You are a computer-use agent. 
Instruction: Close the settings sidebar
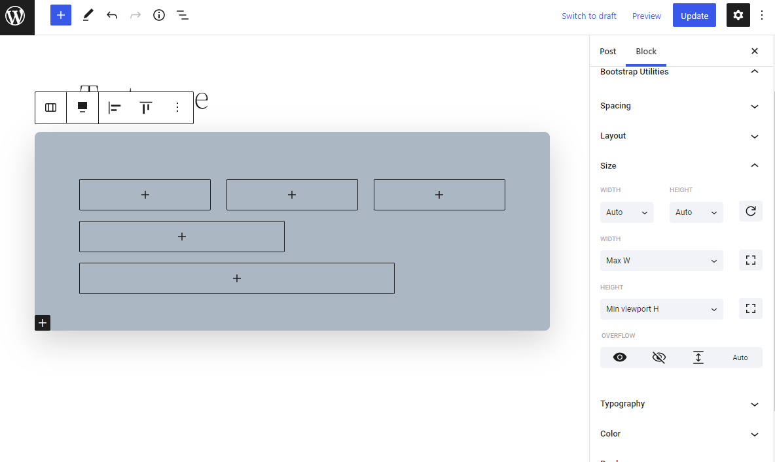pyautogui.click(x=755, y=51)
